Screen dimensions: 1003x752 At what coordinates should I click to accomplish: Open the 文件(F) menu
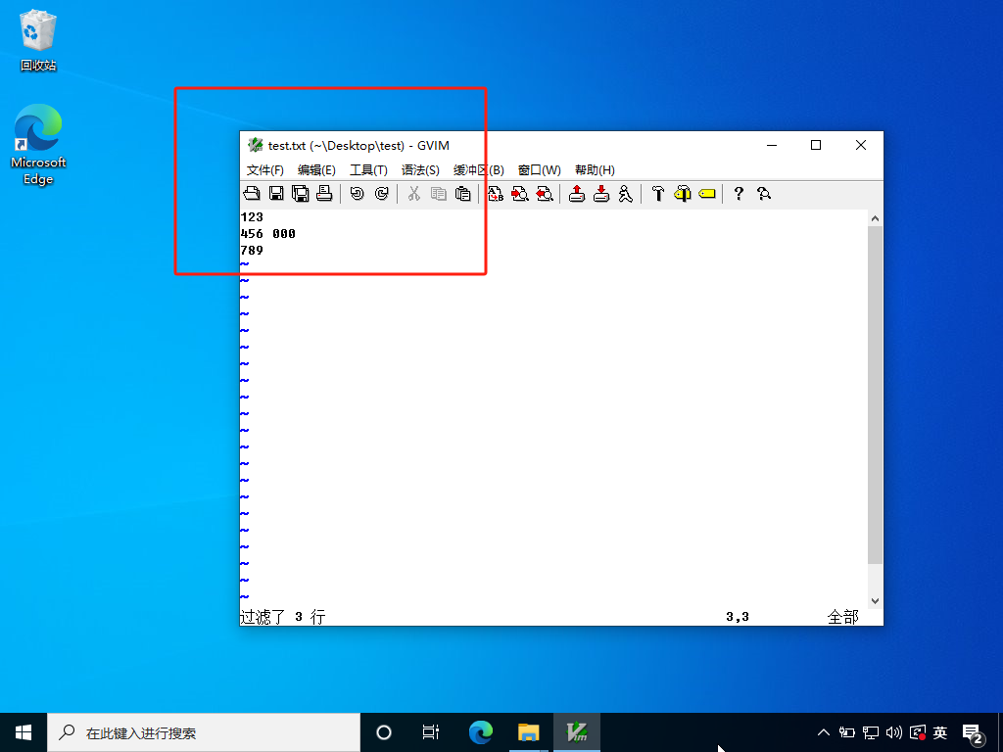[264, 170]
